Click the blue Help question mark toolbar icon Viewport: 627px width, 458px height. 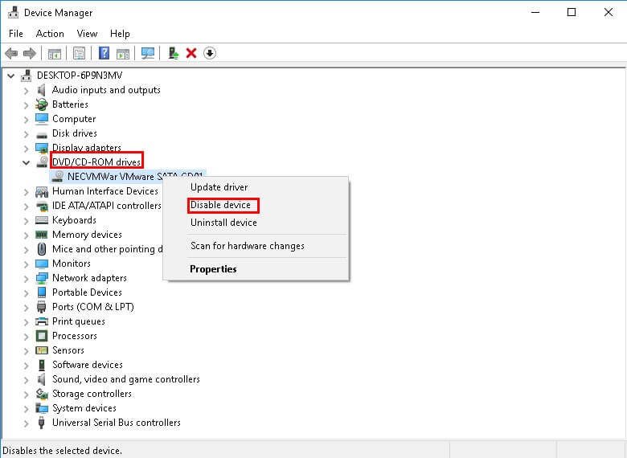(x=104, y=53)
